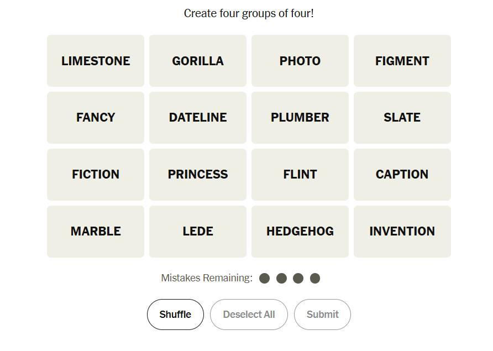Toggle the GORILLA tile
493x351 pixels.
tap(198, 61)
